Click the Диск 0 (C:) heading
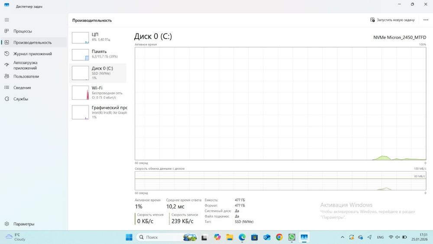The image size is (433, 244). pos(153,36)
